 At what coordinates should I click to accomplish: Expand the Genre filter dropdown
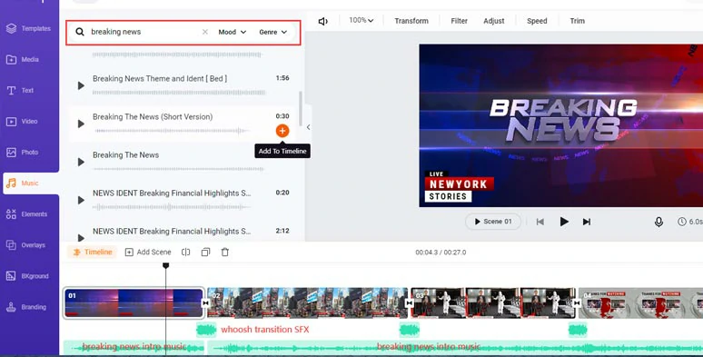[x=272, y=32]
